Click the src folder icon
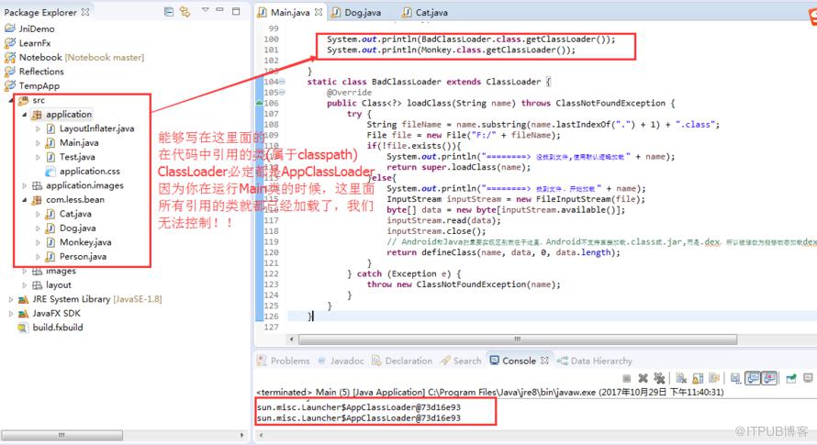 tap(24, 100)
